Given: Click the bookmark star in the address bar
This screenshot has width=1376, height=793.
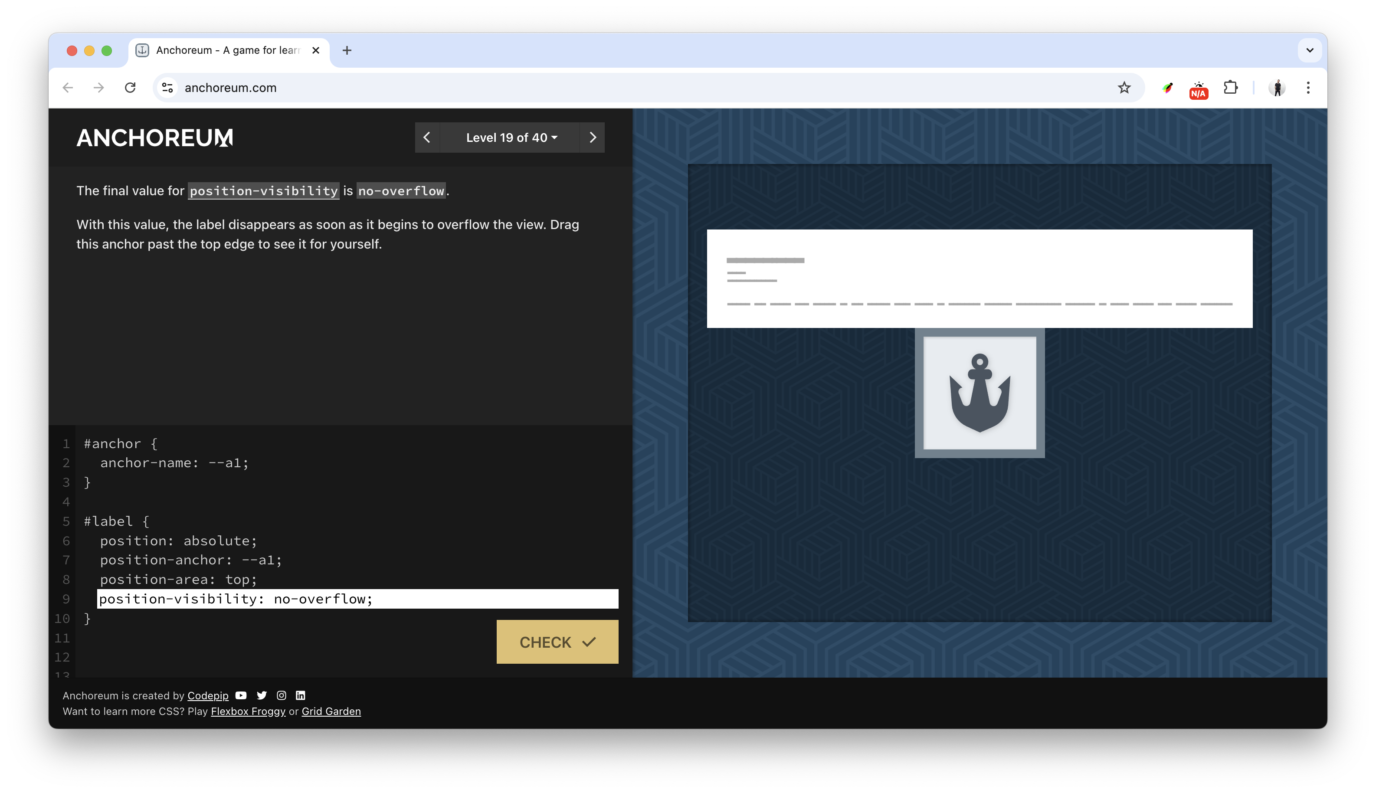Looking at the screenshot, I should (1124, 87).
